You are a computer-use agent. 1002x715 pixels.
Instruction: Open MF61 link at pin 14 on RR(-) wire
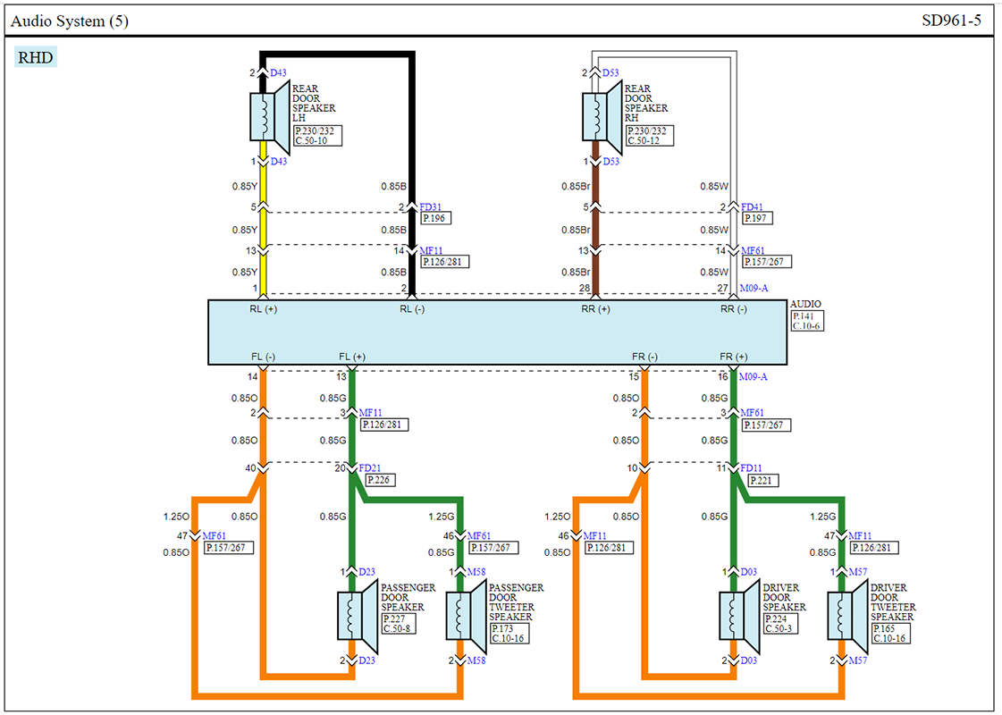pos(752,250)
